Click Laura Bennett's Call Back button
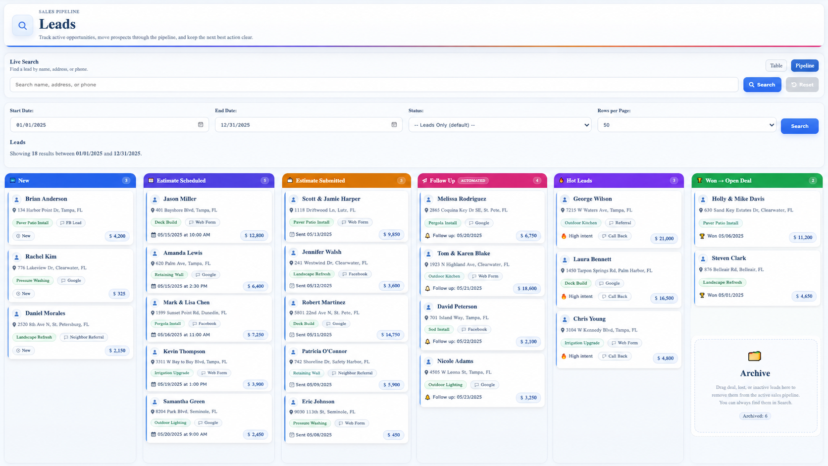Viewport: 828px width, 466px height. click(614, 297)
